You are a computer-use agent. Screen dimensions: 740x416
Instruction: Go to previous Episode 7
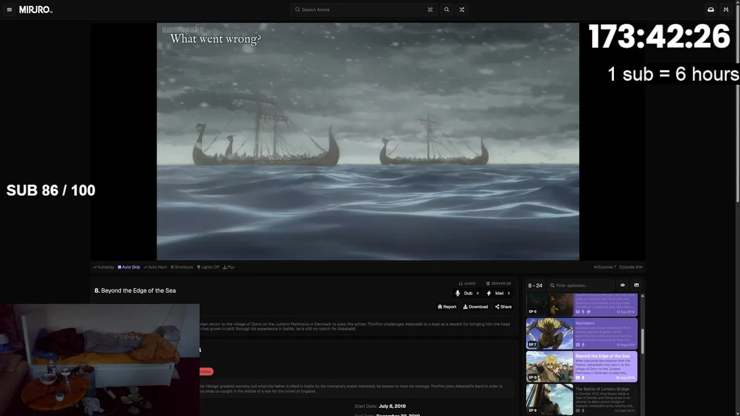[605, 267]
